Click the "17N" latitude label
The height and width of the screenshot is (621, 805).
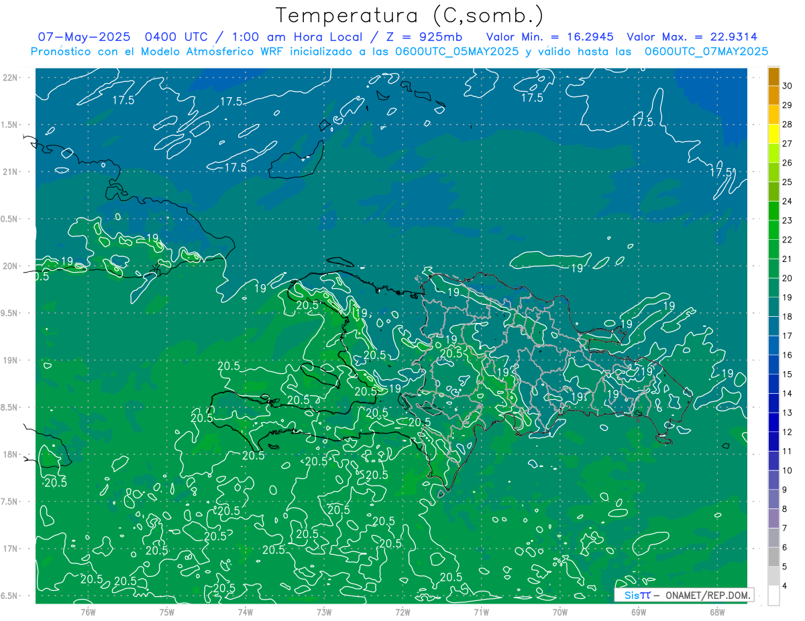tap(10, 549)
